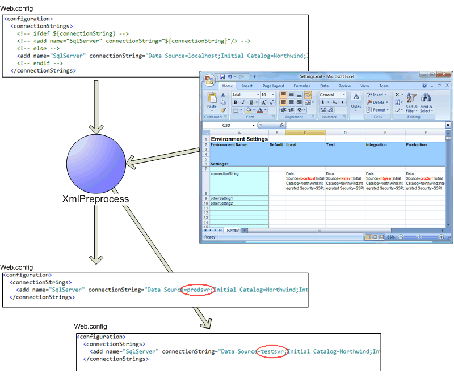
Task: Click the Paste clipboard icon
Action: 212,98
